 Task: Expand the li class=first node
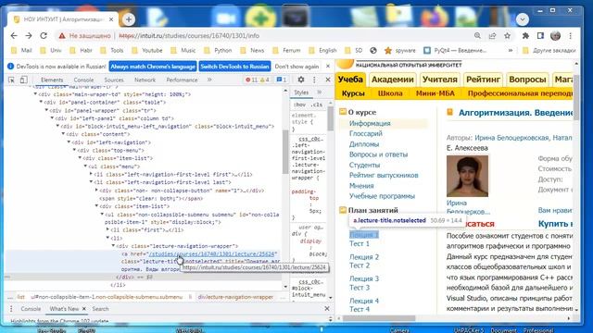(107, 229)
